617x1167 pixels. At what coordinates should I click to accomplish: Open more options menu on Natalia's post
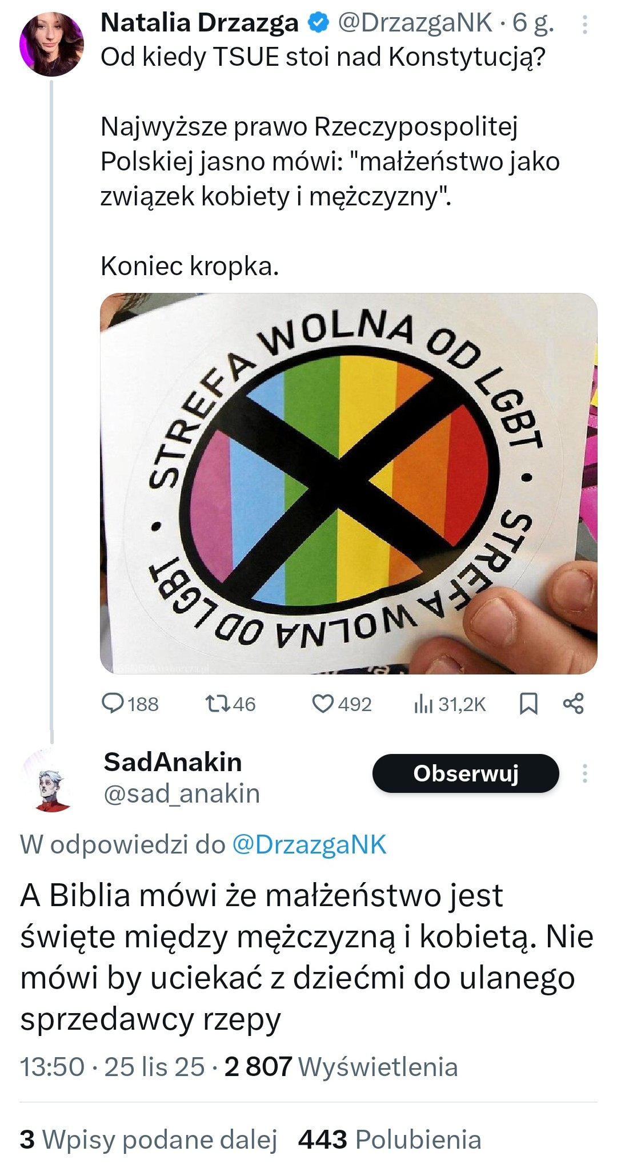[x=585, y=24]
